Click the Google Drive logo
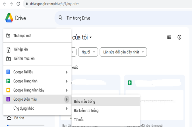 tap(9, 18)
